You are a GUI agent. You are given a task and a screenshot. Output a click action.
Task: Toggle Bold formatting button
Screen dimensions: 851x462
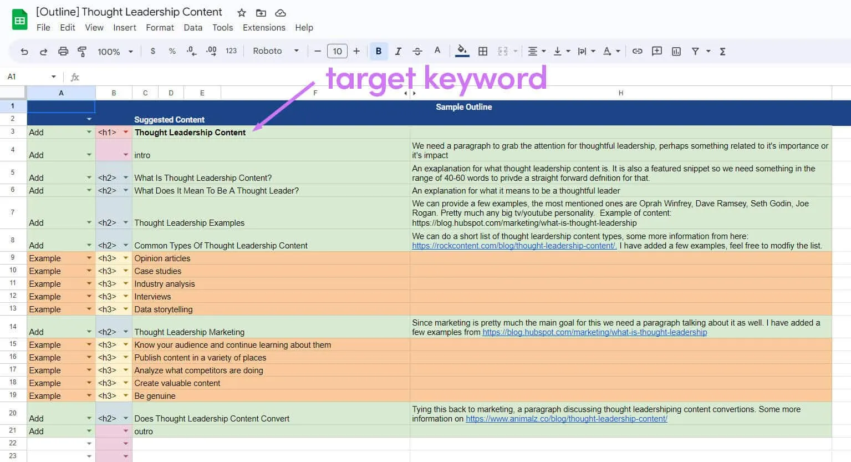(x=379, y=51)
